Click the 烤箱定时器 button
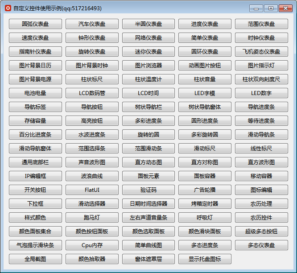This screenshot has width=297, height=273. (x=205, y=204)
